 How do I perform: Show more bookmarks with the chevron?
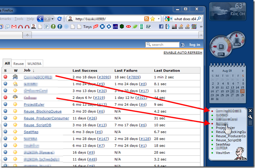point(201,27)
